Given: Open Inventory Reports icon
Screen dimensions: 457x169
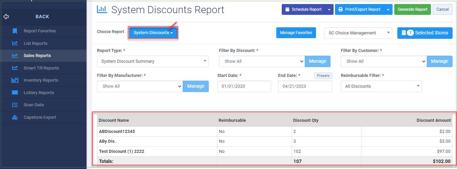Looking at the screenshot, I should pos(15,80).
